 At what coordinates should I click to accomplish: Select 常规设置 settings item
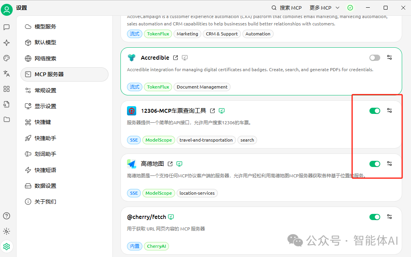[65, 90]
